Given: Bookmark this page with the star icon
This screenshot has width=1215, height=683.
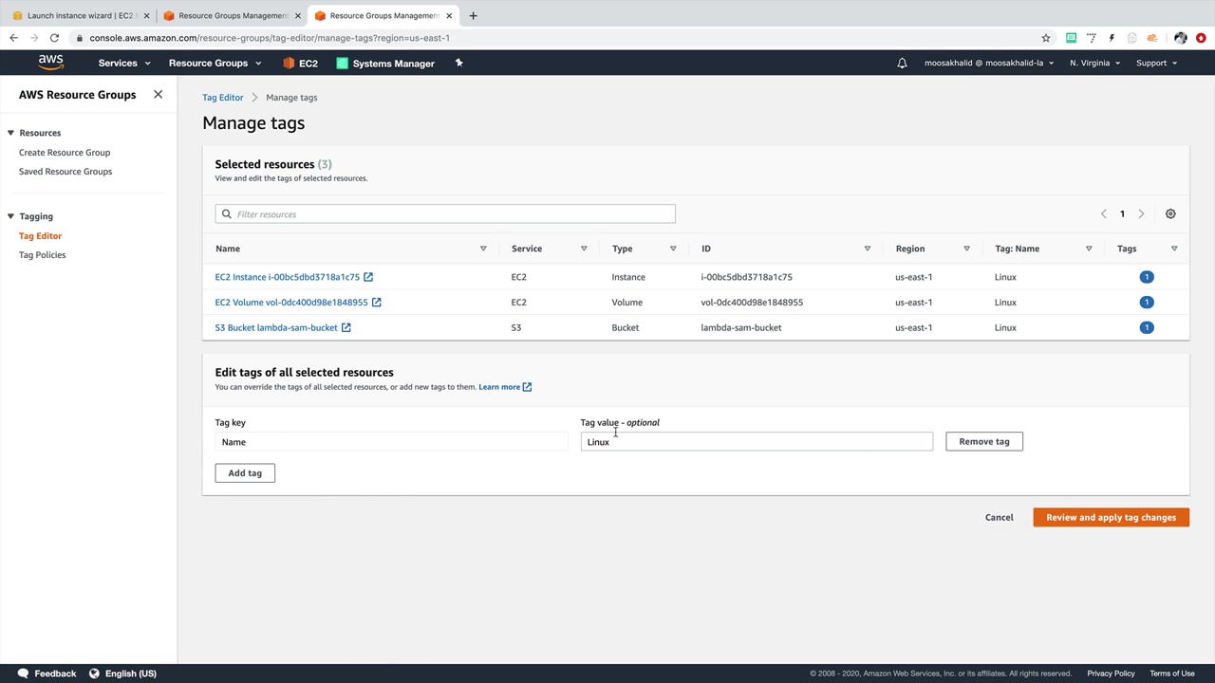Looking at the screenshot, I should pyautogui.click(x=1046, y=38).
